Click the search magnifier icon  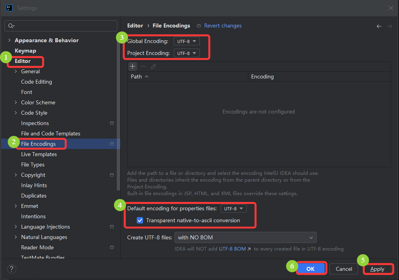tap(11, 26)
